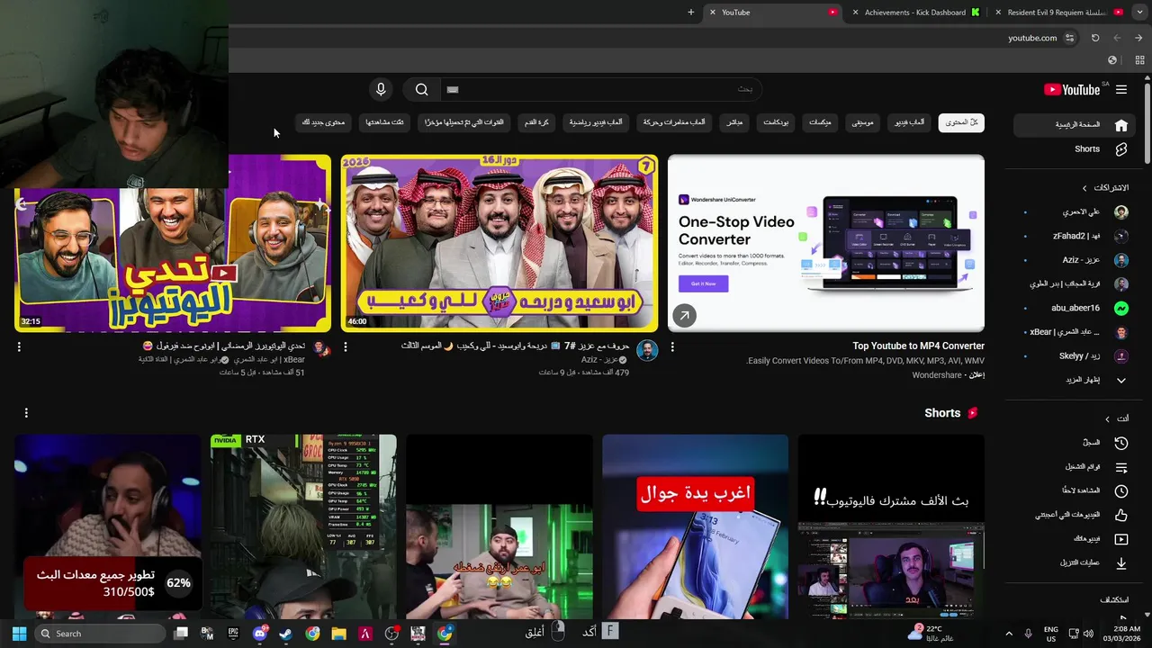The image size is (1152, 648).
Task: Open options menu for Wondershare ad
Action: (672, 346)
